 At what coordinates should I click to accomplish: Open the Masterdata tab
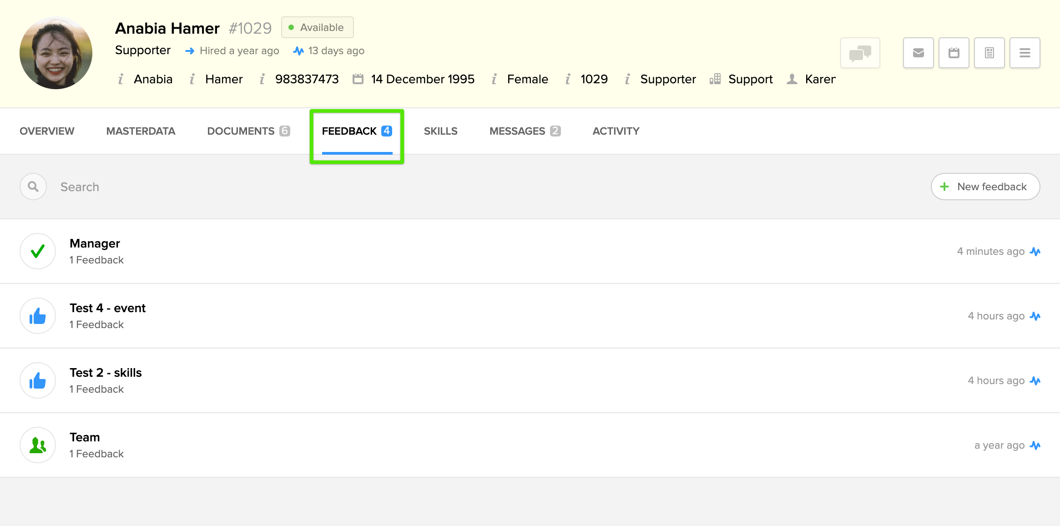pos(141,131)
